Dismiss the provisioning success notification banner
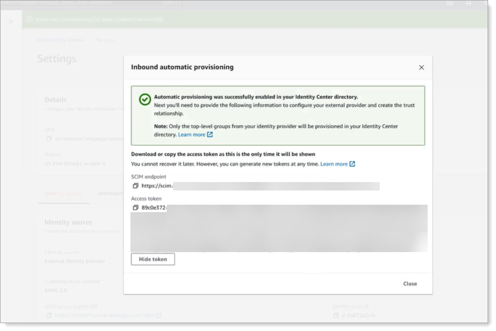 click(12, 22)
